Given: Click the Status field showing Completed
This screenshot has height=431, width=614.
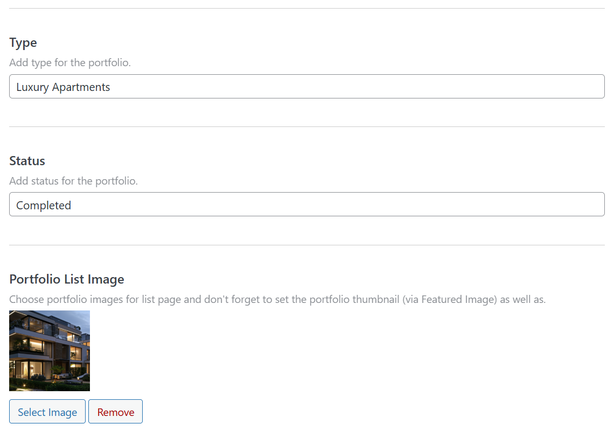Looking at the screenshot, I should click(307, 204).
